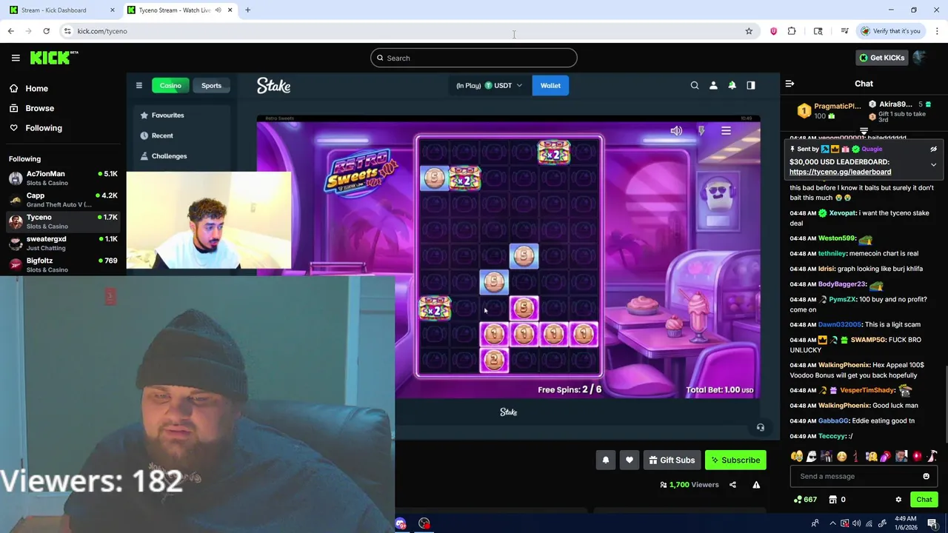The width and height of the screenshot is (948, 533).
Task: Open a new browser tab
Action: click(x=247, y=10)
